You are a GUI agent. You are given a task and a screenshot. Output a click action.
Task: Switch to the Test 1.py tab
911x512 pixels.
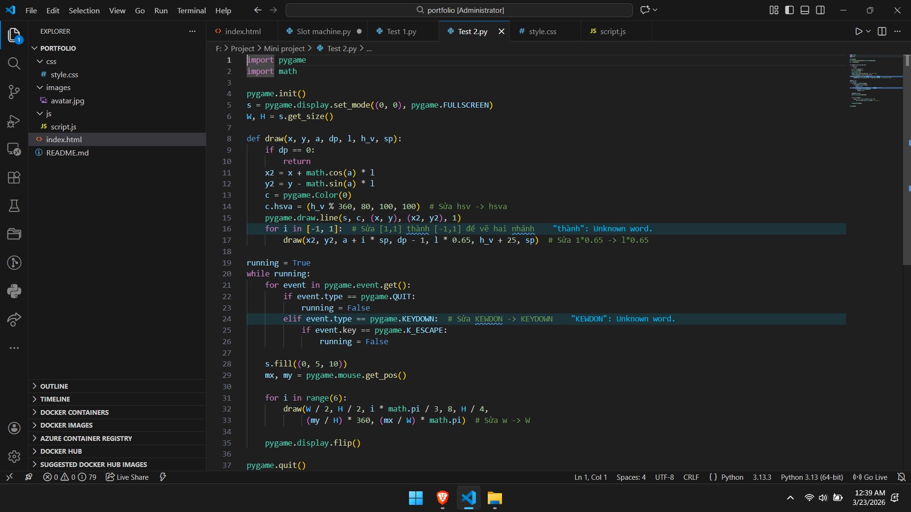[401, 31]
